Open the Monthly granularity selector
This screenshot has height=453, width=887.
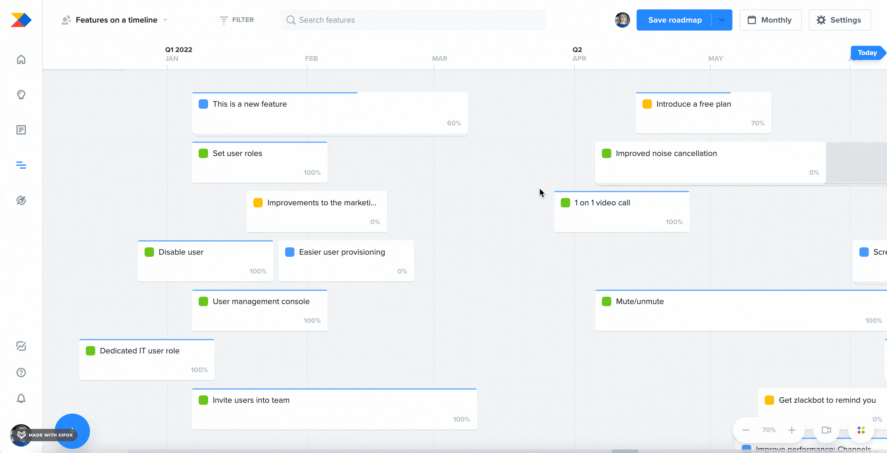point(770,20)
